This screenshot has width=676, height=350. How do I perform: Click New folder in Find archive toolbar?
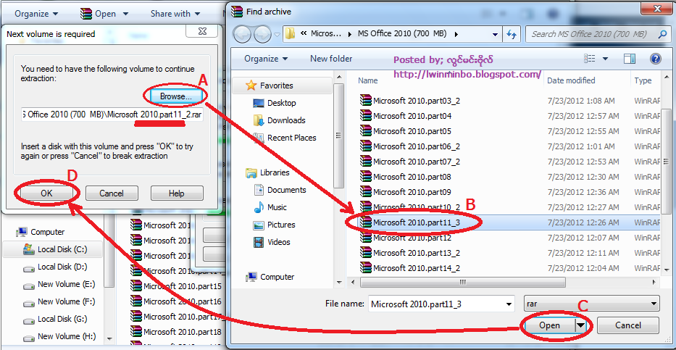(331, 59)
